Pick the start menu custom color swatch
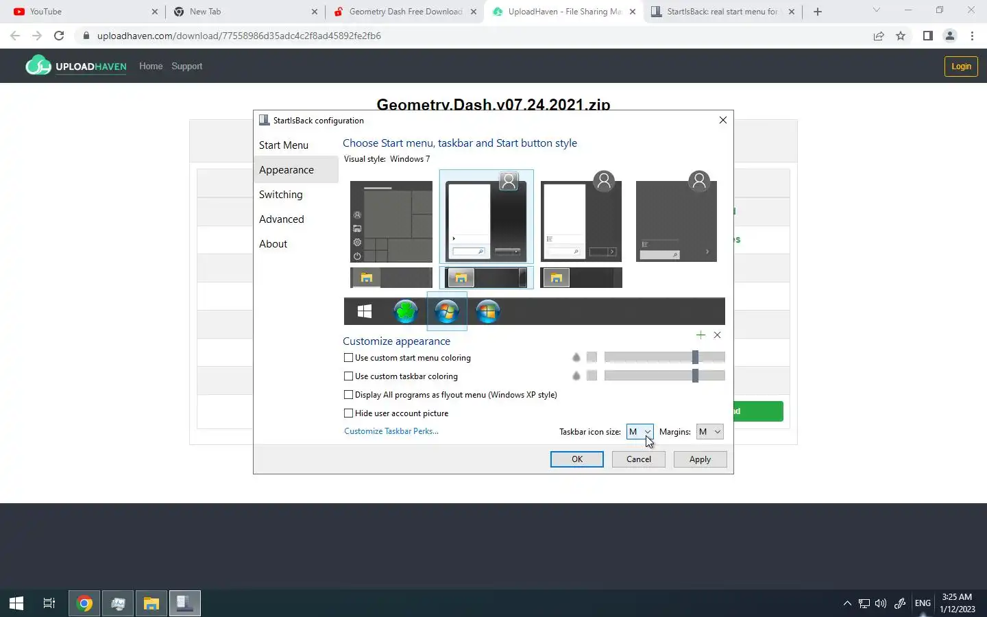The height and width of the screenshot is (617, 987). click(x=592, y=357)
